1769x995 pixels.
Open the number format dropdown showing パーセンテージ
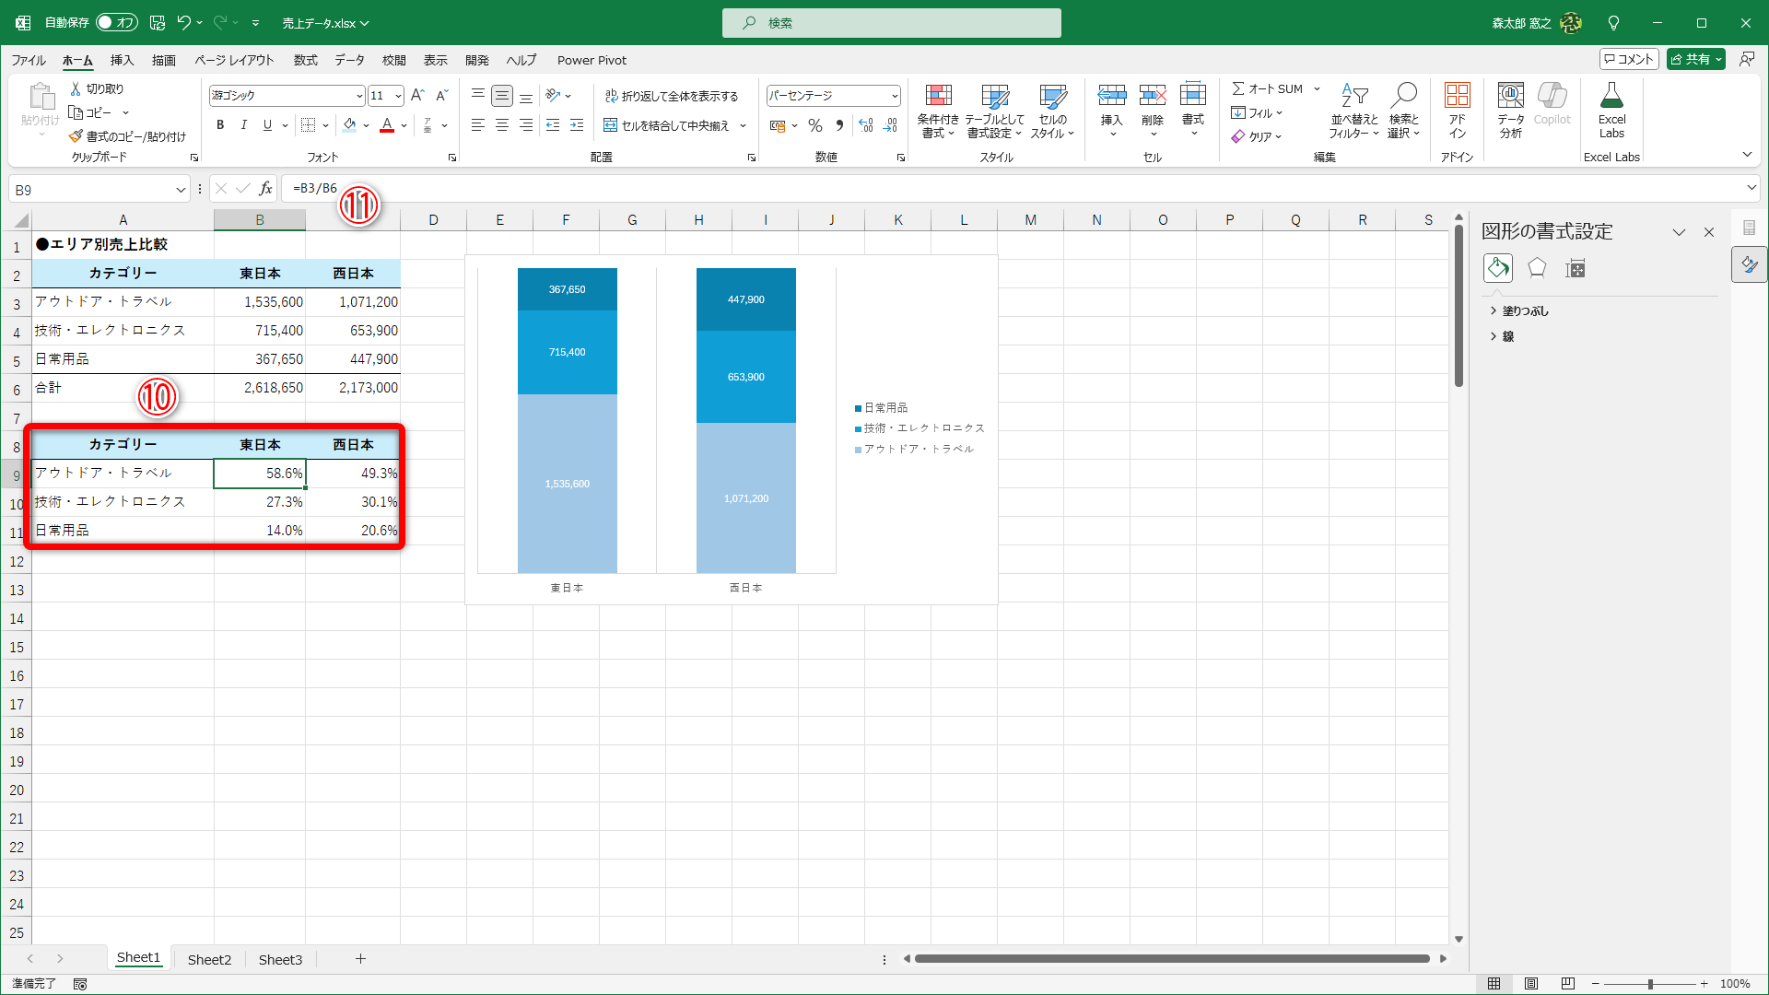click(895, 96)
